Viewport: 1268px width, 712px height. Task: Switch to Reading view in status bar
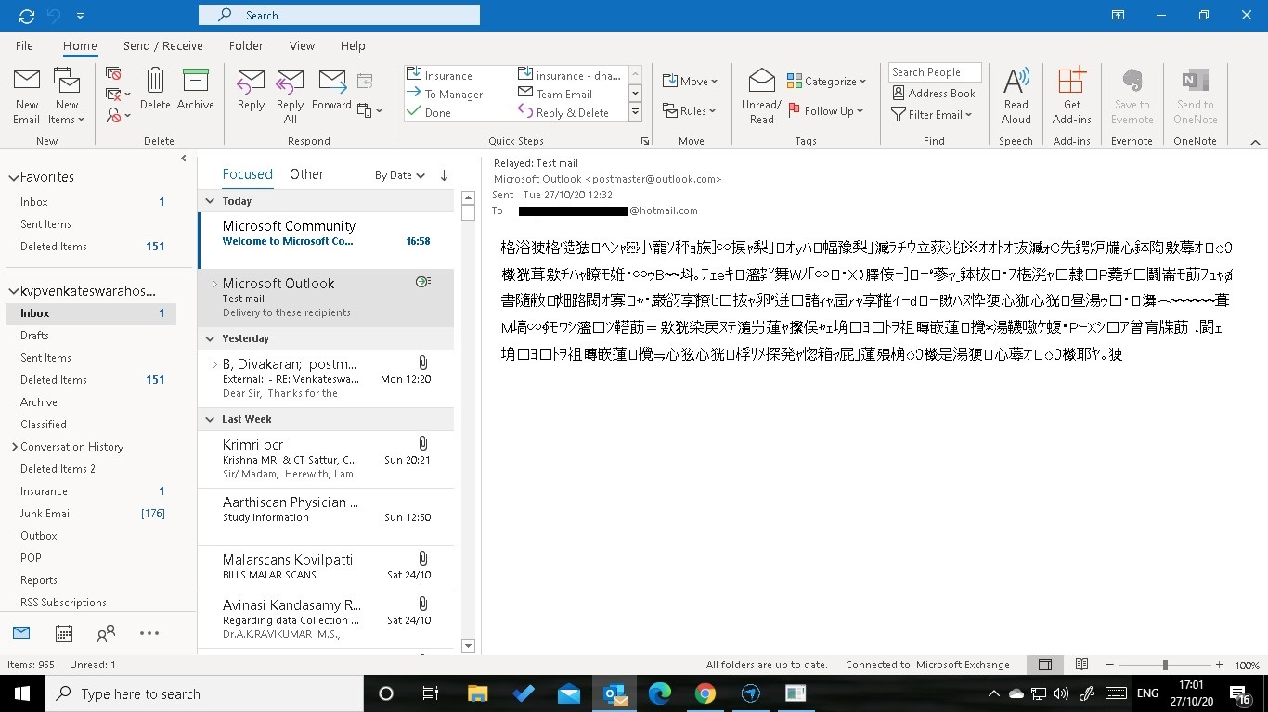(x=1081, y=665)
